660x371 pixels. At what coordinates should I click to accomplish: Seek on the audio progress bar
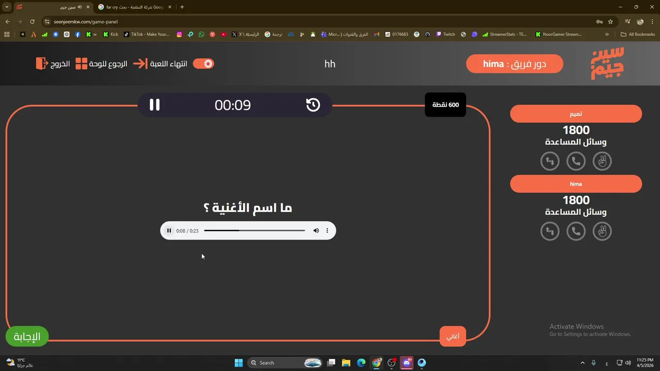click(254, 231)
